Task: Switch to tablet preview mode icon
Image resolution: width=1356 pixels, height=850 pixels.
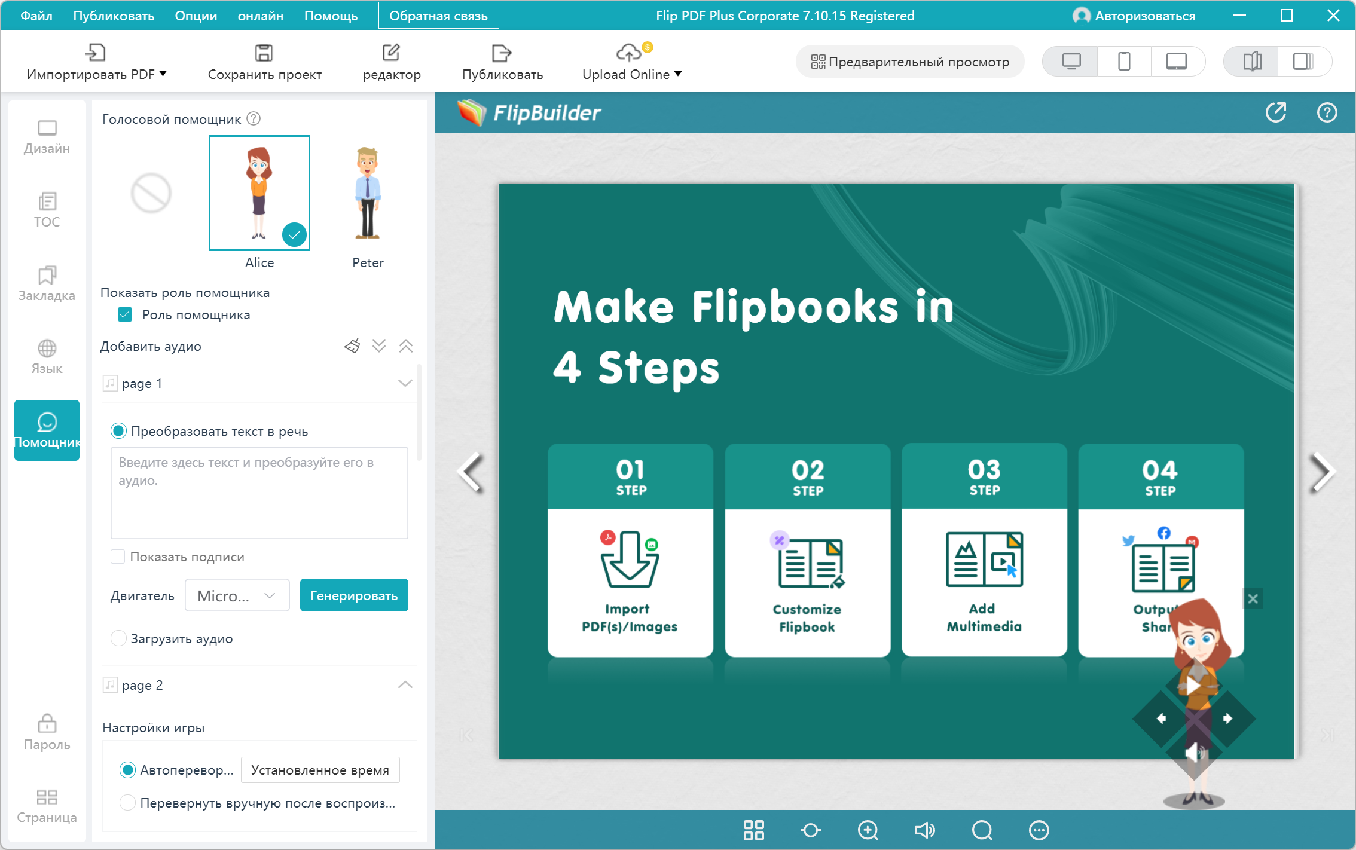Action: [x=1176, y=62]
